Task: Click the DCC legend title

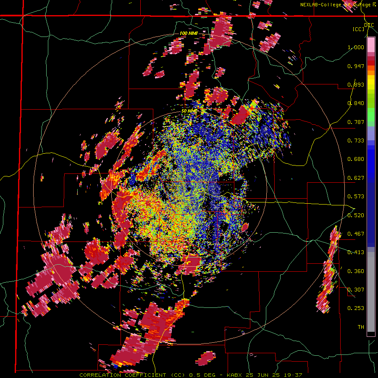Action: point(369,25)
